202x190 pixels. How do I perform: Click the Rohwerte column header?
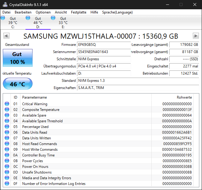tap(173, 97)
